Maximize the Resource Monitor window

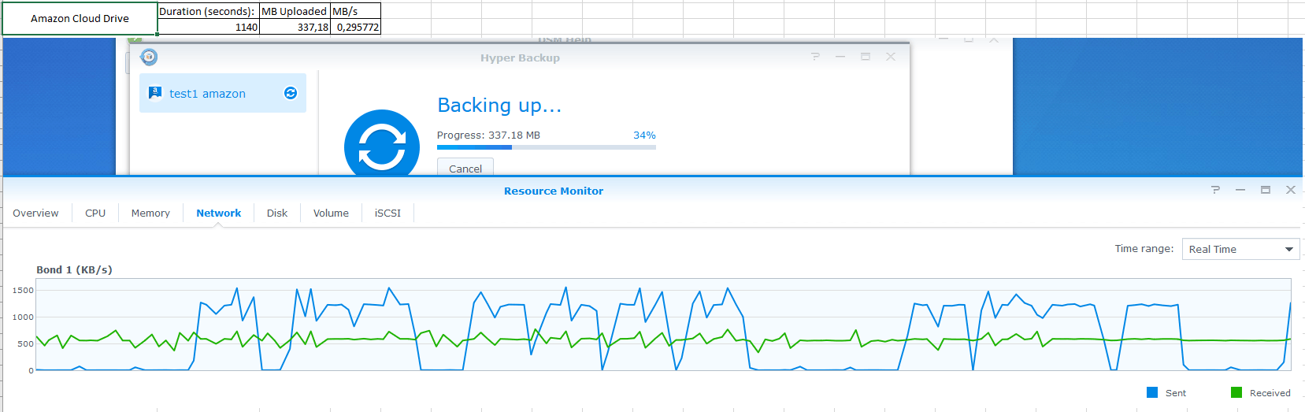pyautogui.click(x=1266, y=190)
